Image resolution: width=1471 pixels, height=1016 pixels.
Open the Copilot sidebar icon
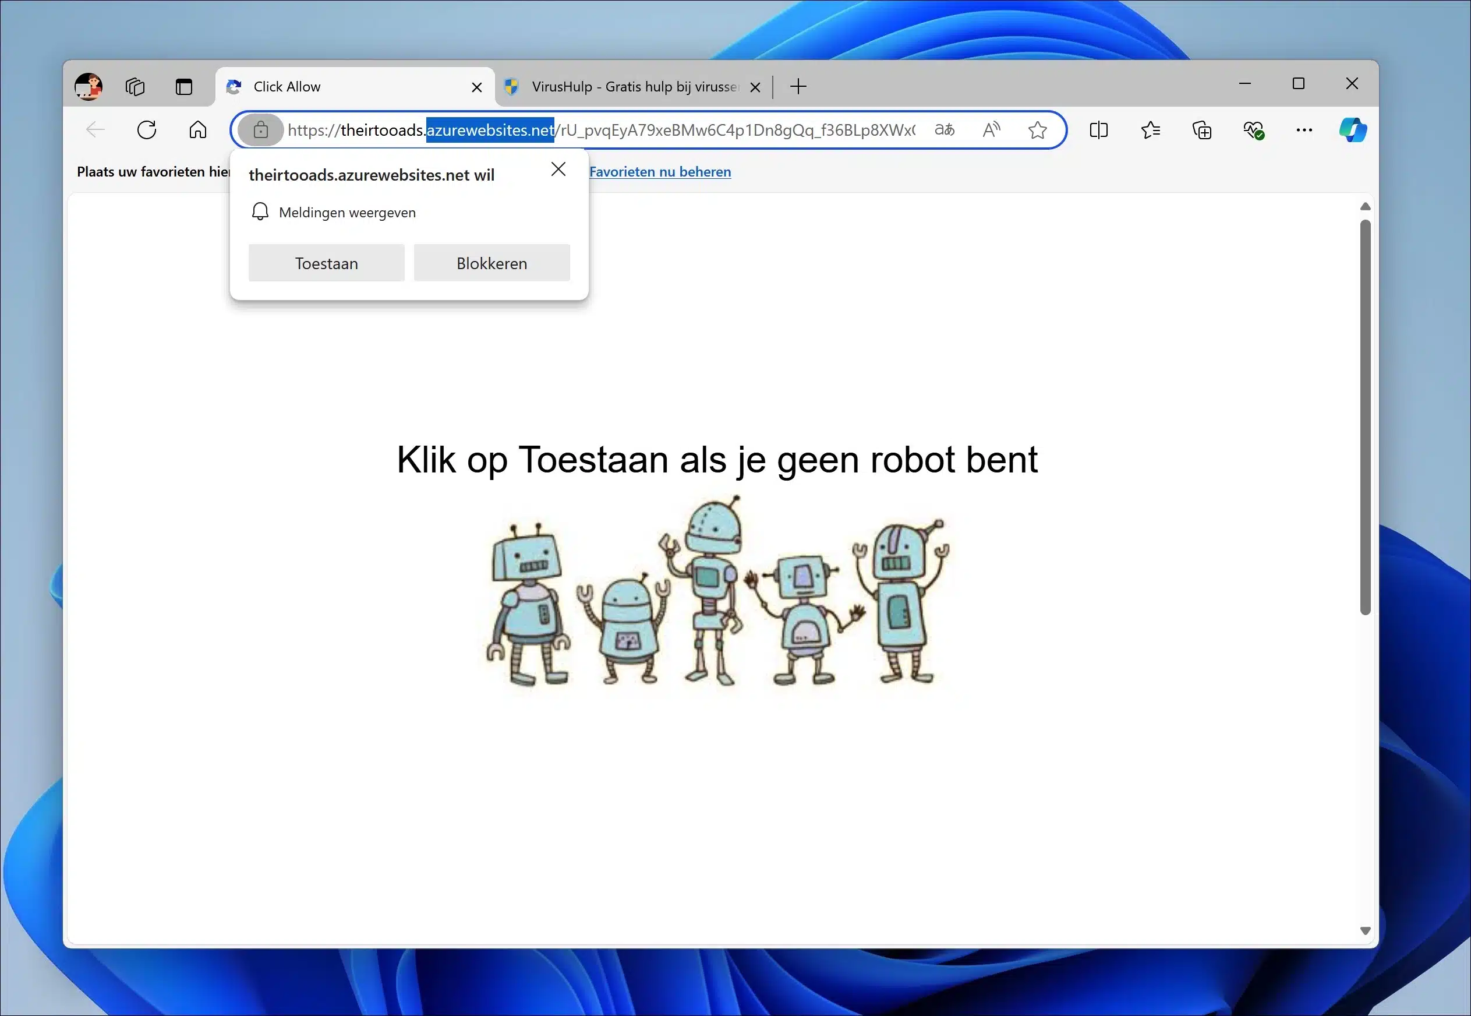coord(1353,130)
